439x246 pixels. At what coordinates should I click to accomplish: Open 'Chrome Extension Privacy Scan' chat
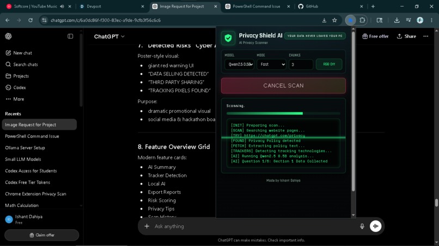point(35,194)
